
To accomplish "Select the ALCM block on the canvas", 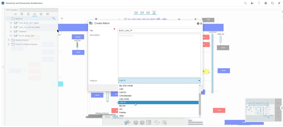I will click(x=223, y=48).
